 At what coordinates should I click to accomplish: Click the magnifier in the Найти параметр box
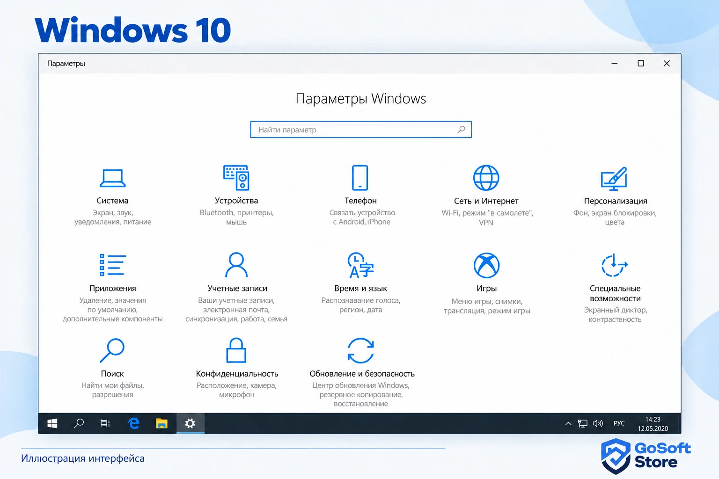pos(462,130)
